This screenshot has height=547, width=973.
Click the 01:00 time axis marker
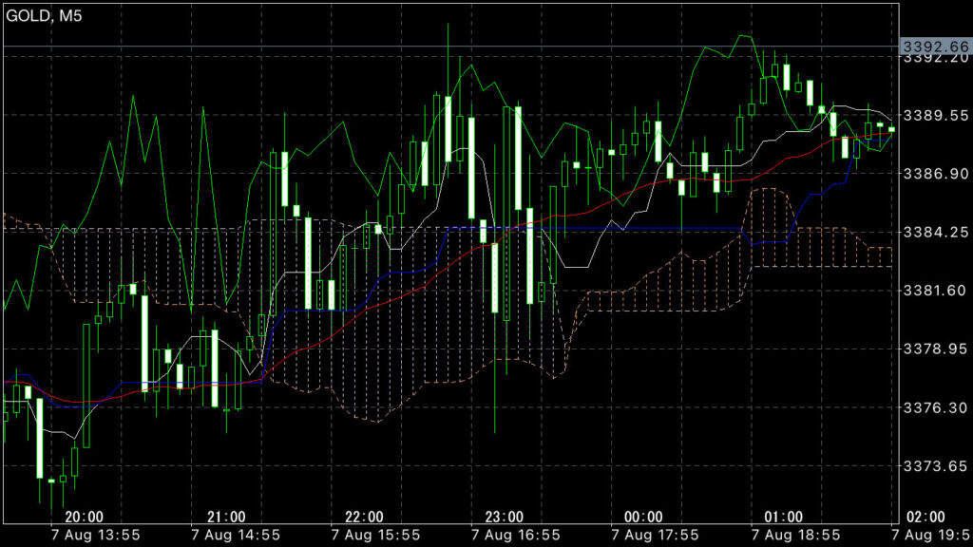click(x=783, y=517)
